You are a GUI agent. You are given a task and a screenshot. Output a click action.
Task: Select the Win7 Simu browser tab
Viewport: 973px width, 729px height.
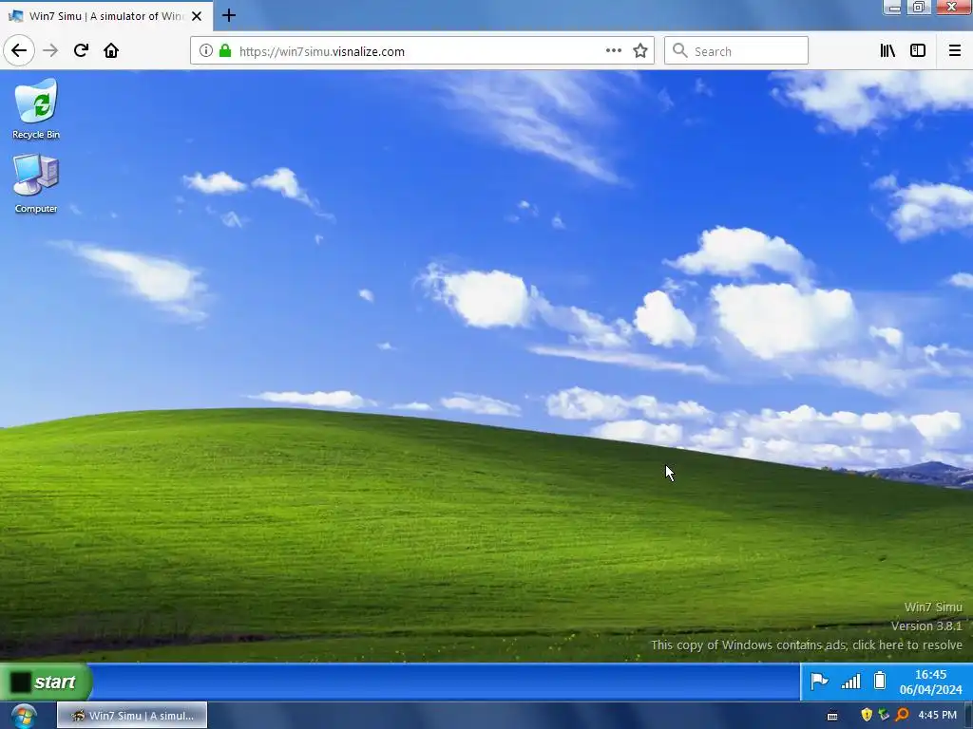[x=106, y=16]
